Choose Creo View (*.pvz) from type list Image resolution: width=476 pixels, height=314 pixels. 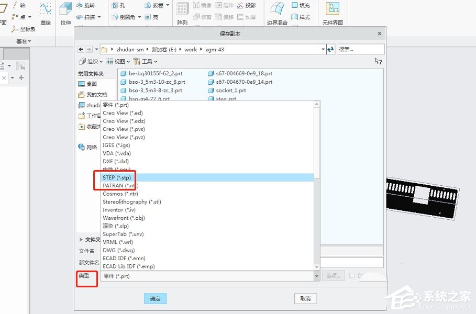(x=207, y=137)
